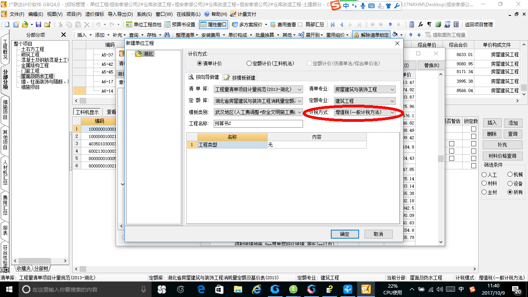Open the 清单专业 dropdown

click(365, 89)
